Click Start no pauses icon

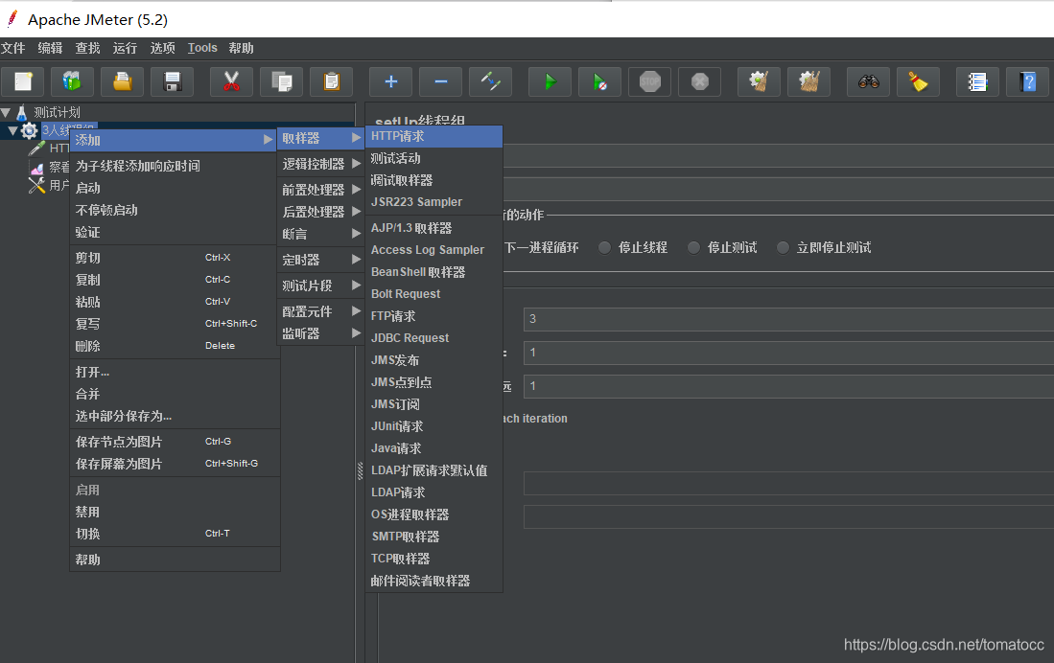point(599,82)
